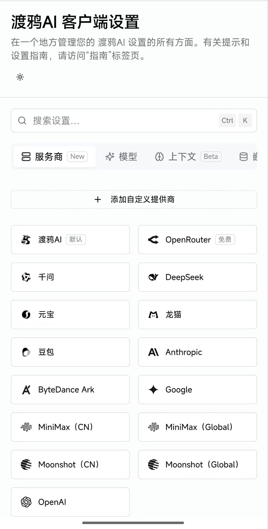268x529 pixels.
Task: Click the OpenRouter logo icon
Action: pos(153,240)
